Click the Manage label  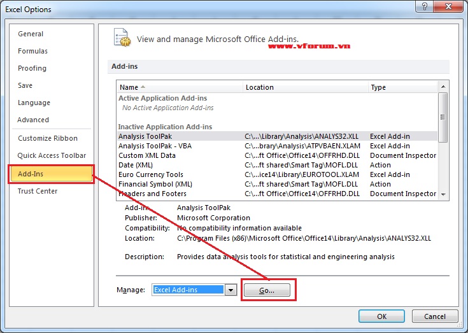pyautogui.click(x=131, y=290)
